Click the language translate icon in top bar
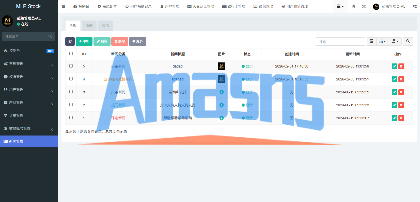 (x=353, y=6)
